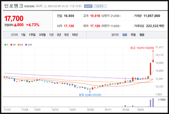Click the 최고 19,910 (02/09) chart annotation
The height and width of the screenshot is (114, 169).
coord(142,48)
